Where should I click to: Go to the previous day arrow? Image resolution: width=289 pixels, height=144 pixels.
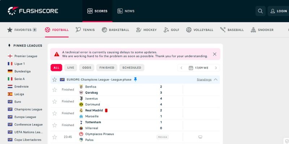pyautogui.click(x=181, y=68)
